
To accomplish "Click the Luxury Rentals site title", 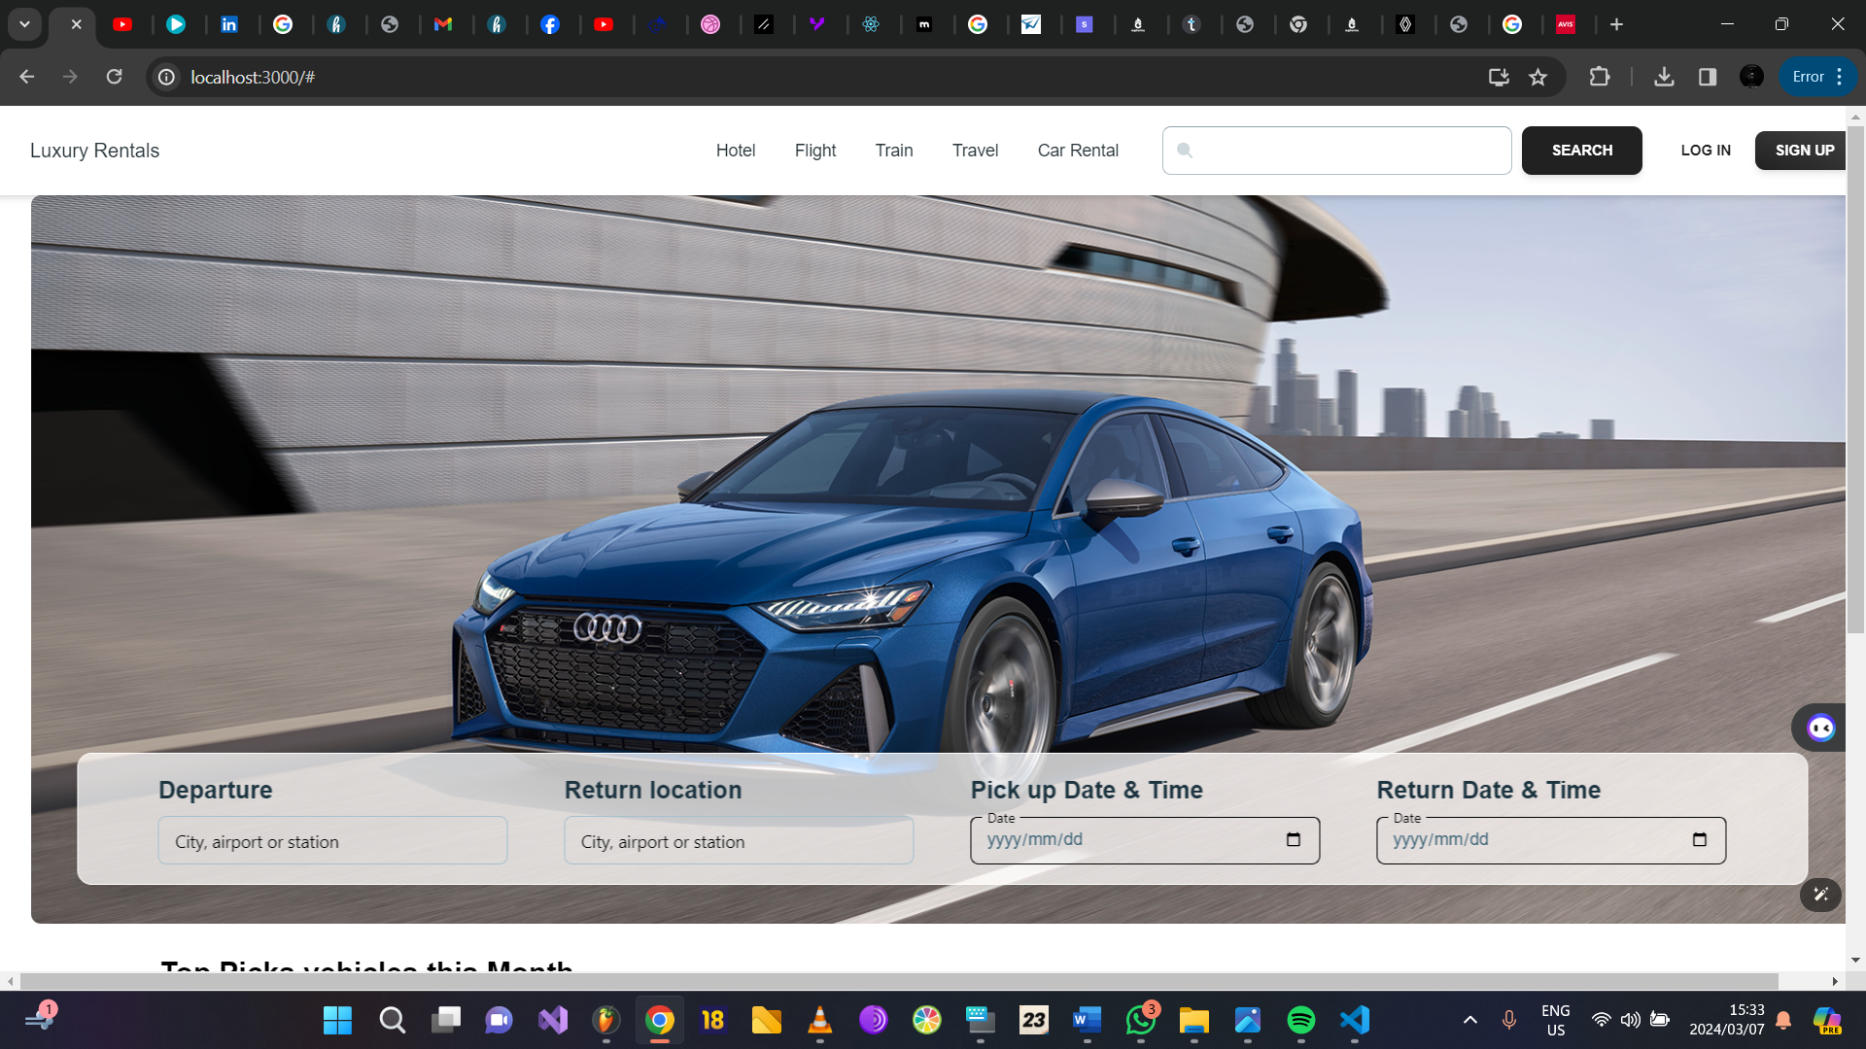I will (x=94, y=151).
